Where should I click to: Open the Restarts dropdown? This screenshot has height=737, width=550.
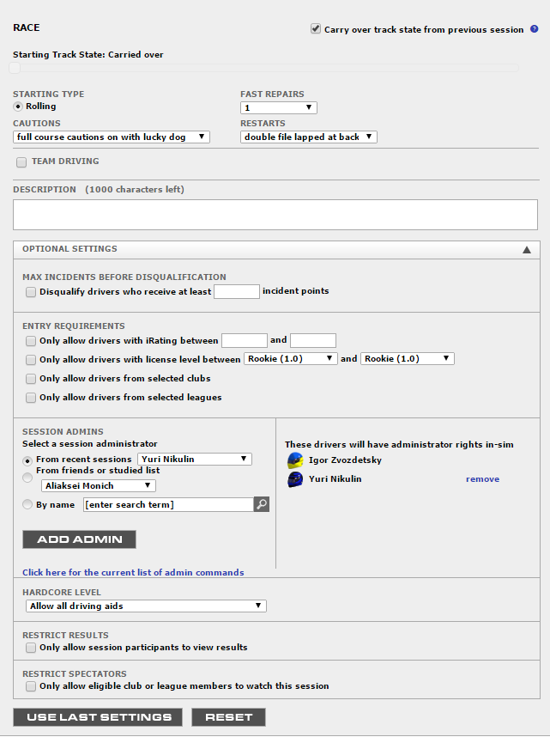308,137
